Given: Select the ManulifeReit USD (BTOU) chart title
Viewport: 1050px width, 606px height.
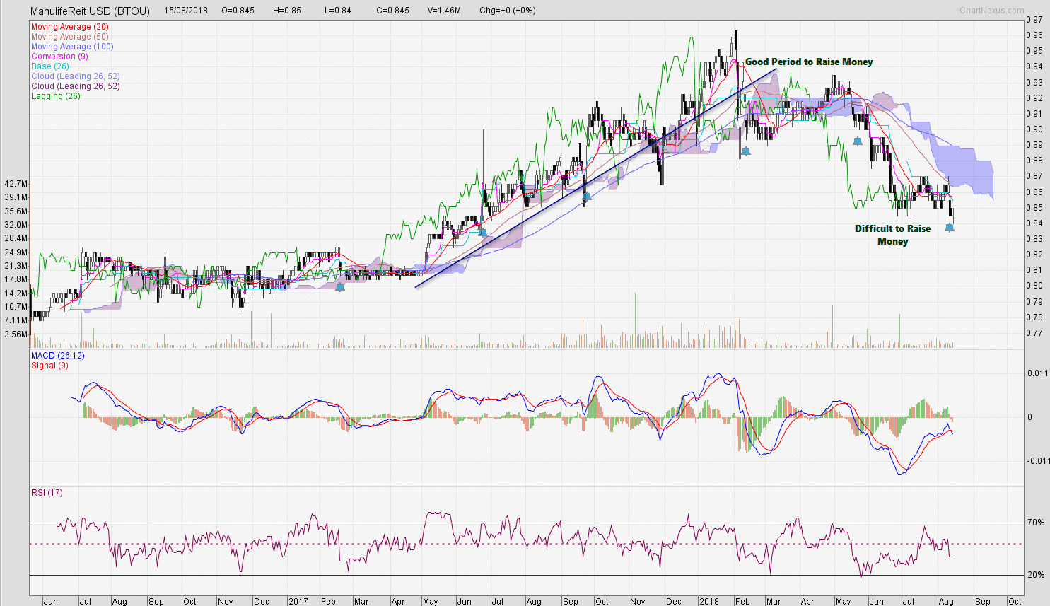Looking at the screenshot, I should pos(90,11).
